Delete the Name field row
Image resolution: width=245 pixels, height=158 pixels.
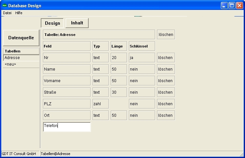pyautogui.click(x=166, y=69)
